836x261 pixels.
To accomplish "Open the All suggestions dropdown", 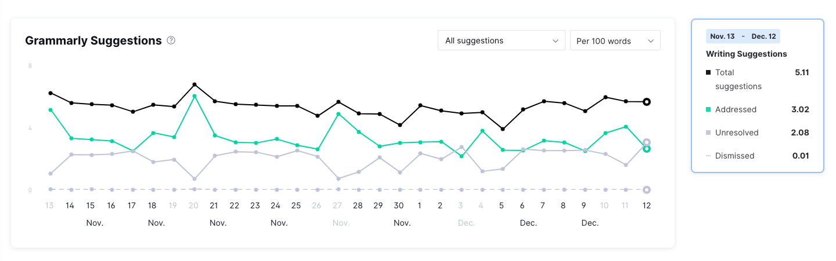I will coord(501,41).
